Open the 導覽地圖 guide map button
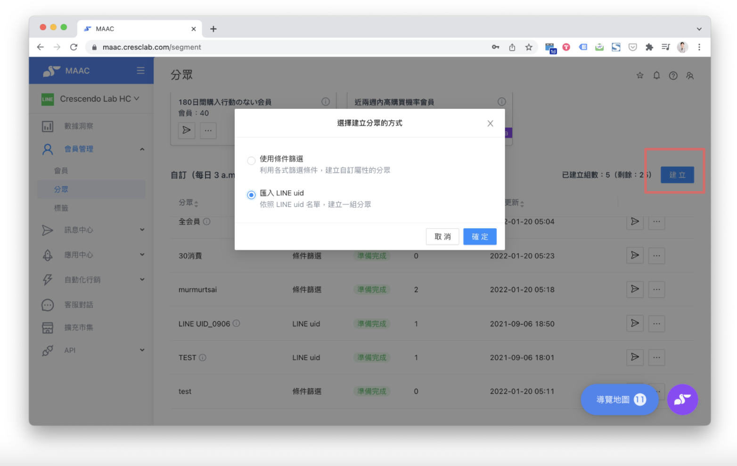737x466 pixels. click(x=619, y=400)
